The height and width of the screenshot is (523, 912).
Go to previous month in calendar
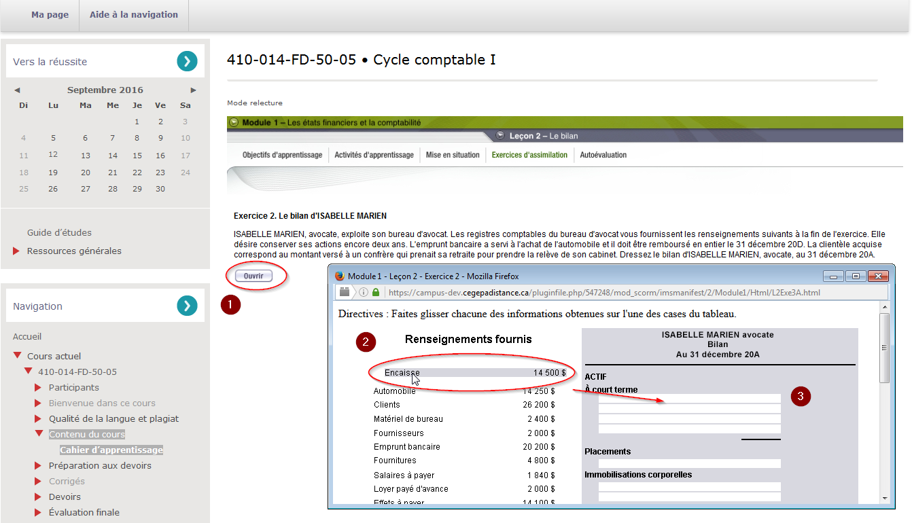point(17,90)
